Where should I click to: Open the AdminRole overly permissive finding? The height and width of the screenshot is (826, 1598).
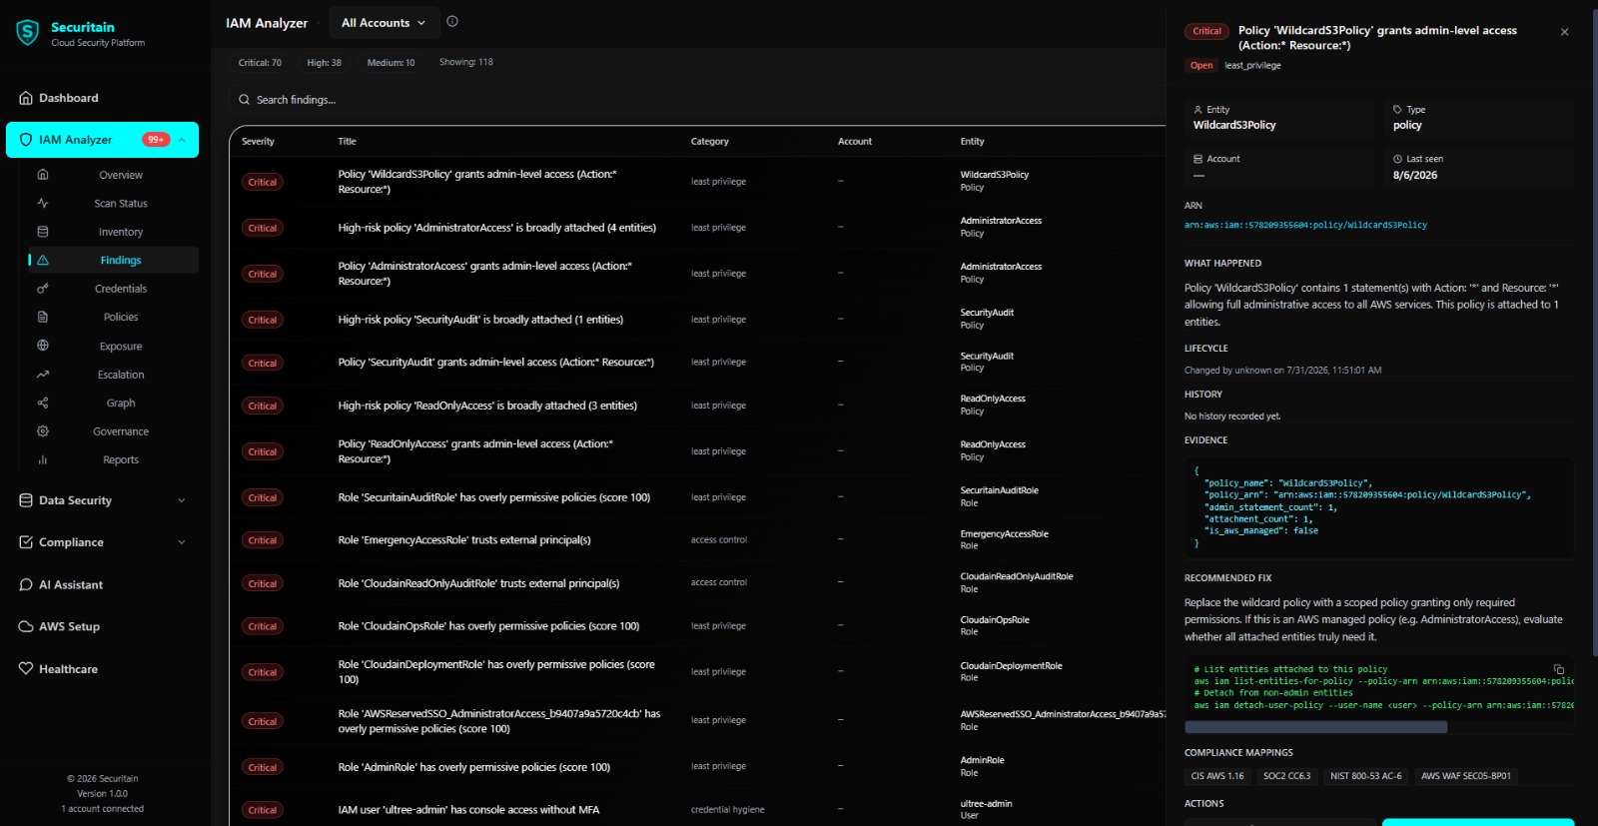(x=697, y=767)
